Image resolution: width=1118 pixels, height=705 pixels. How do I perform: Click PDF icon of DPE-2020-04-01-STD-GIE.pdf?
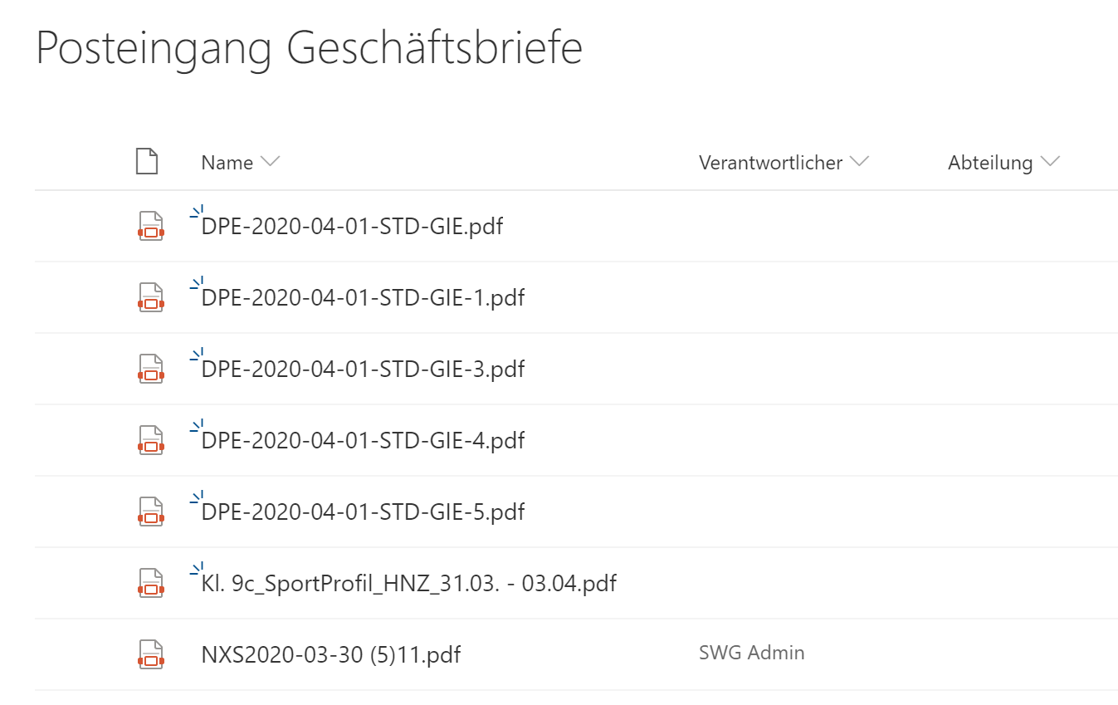(150, 226)
